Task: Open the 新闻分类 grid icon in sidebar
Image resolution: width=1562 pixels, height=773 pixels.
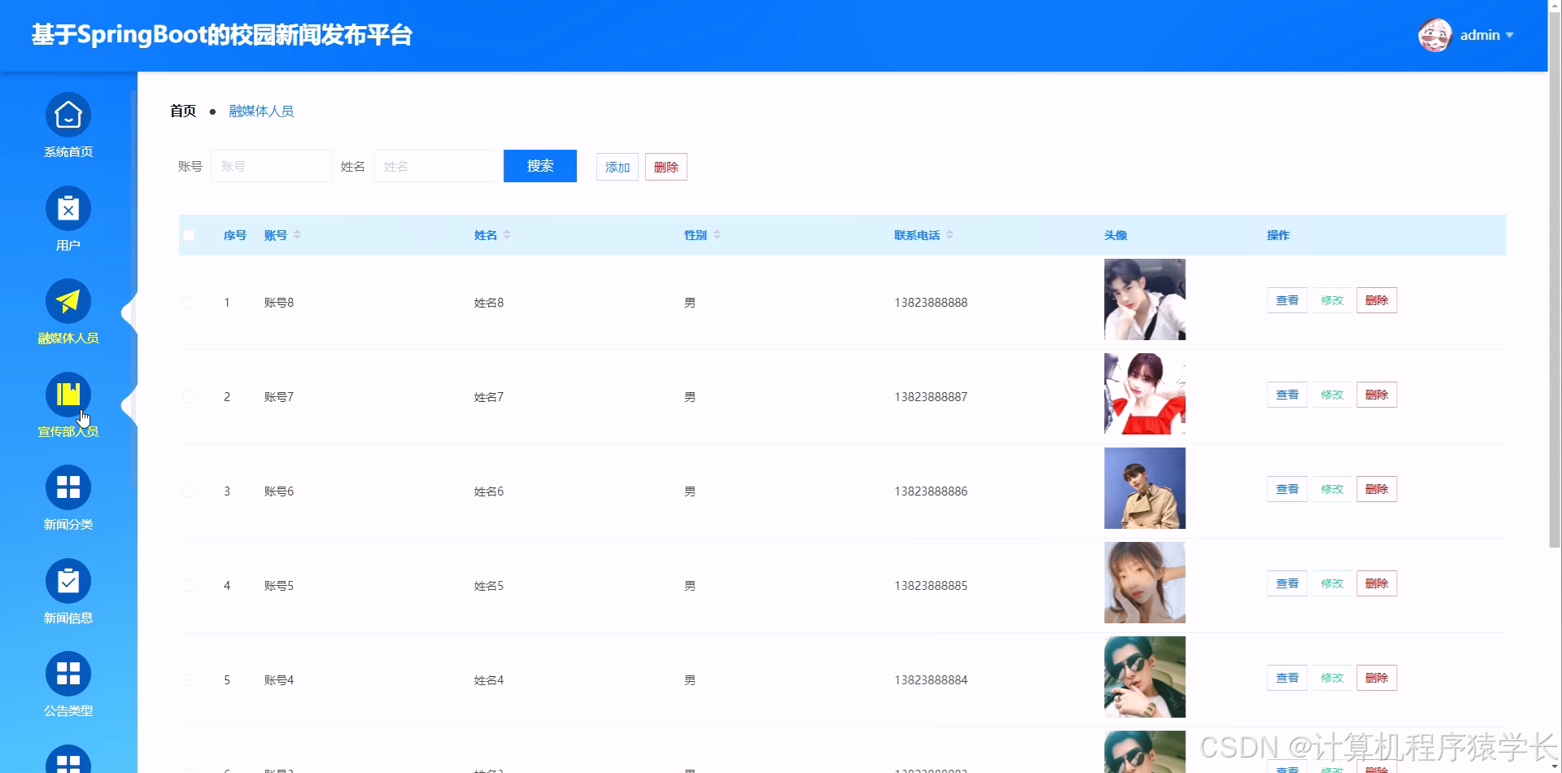Action: (x=68, y=487)
